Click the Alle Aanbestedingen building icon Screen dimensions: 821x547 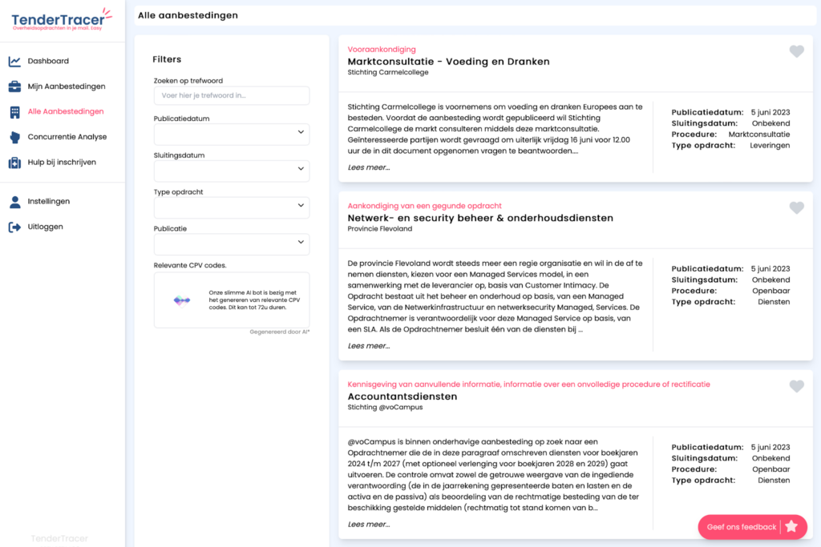click(14, 112)
